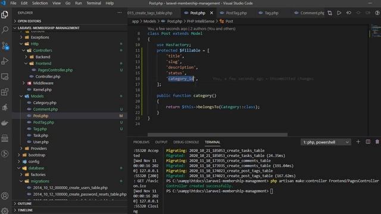Close the Post.php editor tab
The height and width of the screenshot is (214, 381).
pyautogui.click(x=211, y=13)
